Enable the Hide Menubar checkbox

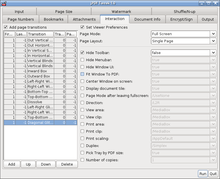[x=82, y=60]
